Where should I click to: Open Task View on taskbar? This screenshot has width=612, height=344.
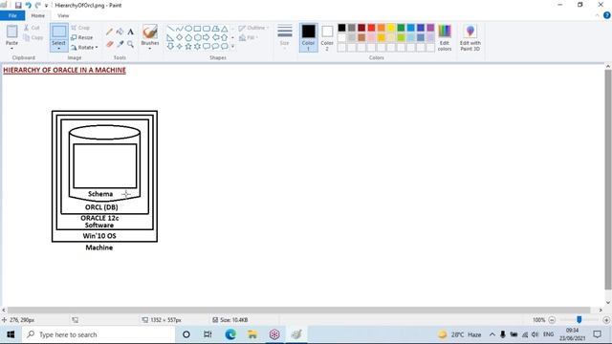208,334
